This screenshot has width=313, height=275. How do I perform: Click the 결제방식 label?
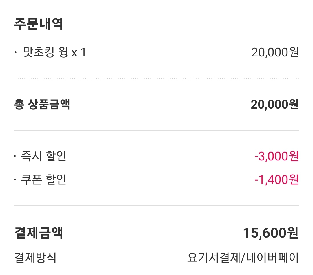(35, 257)
